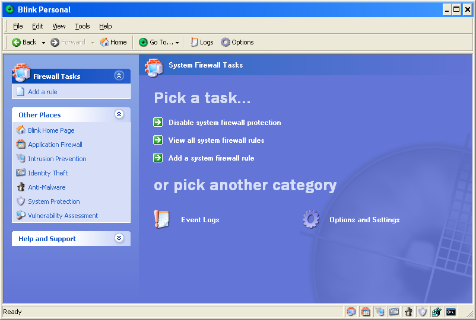Open Identity Theft from sidebar

[47, 173]
